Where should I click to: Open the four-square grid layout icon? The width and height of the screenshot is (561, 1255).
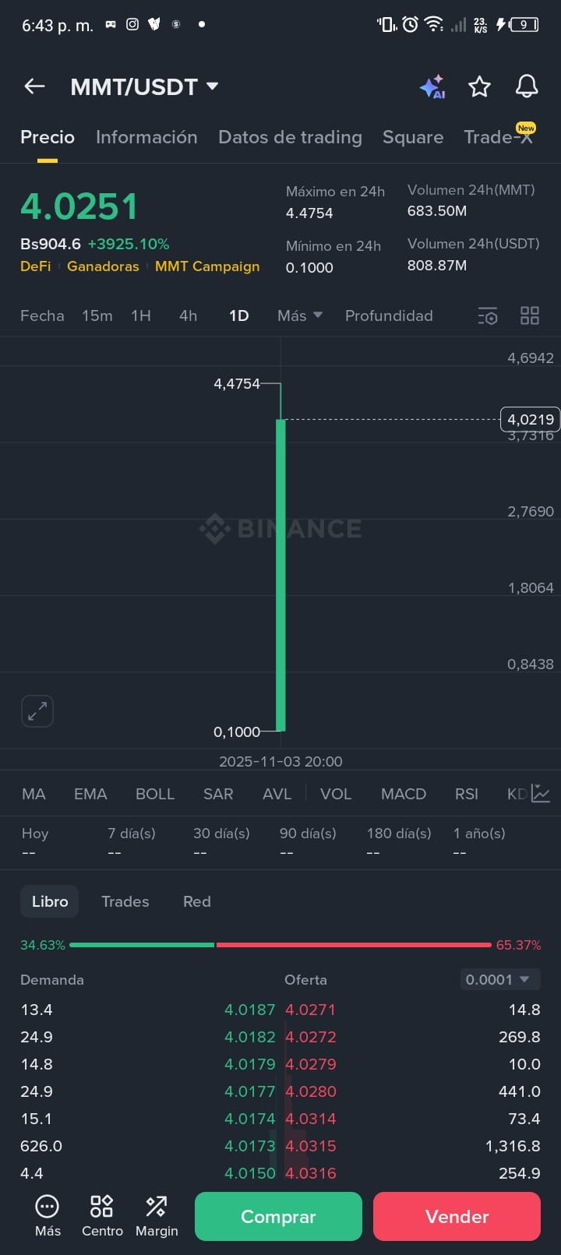530,316
